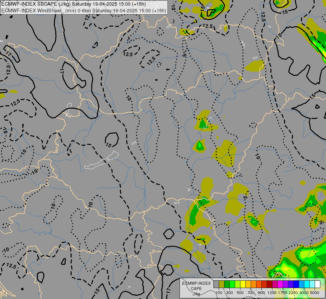Image resolution: width=326 pixels, height=299 pixels.
Task: Select the white legend swatch
Action: (317, 284)
